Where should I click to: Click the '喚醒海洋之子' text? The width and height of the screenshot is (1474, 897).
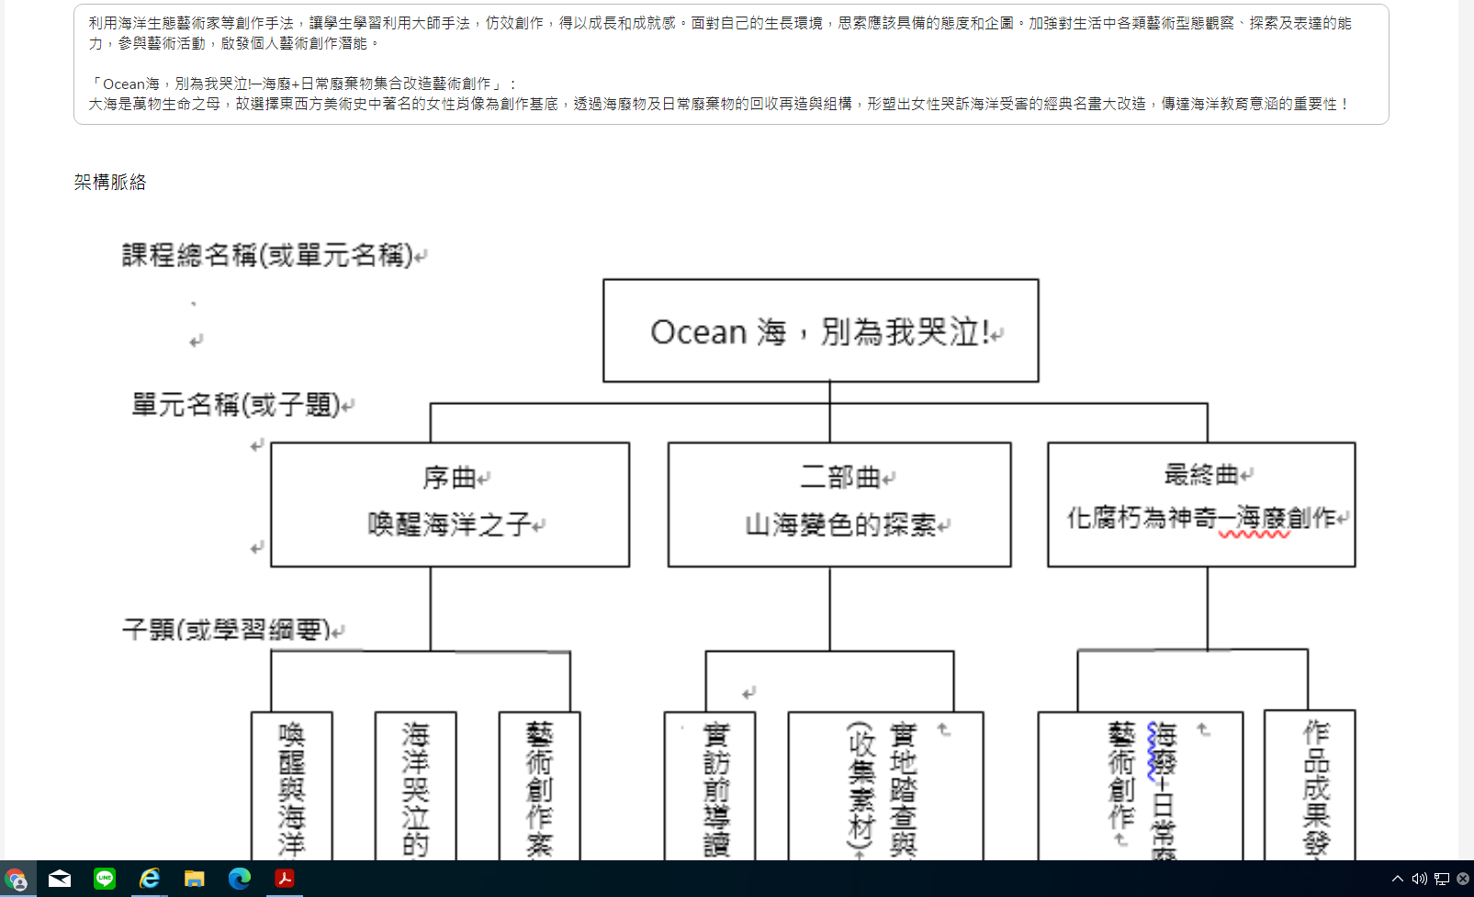pyautogui.click(x=449, y=524)
